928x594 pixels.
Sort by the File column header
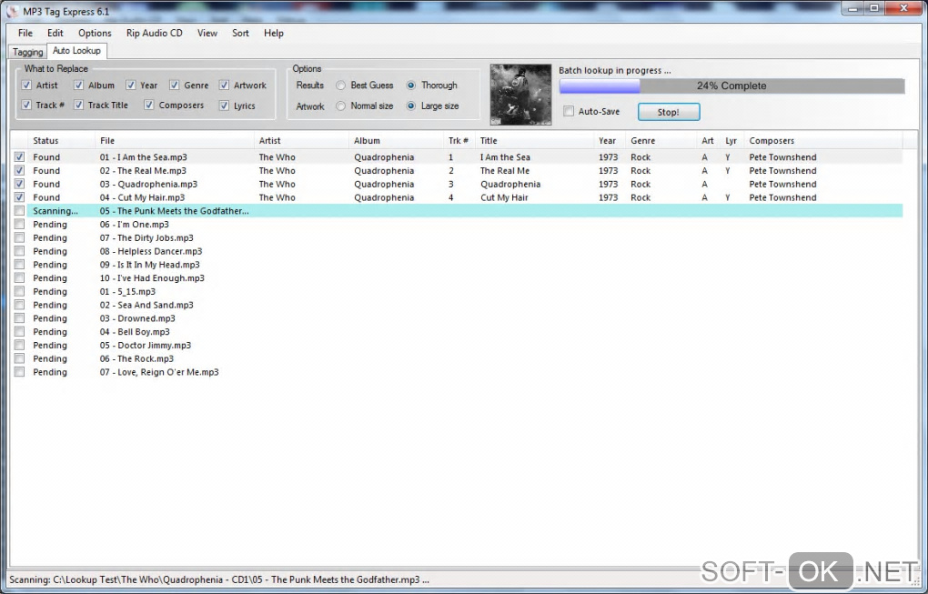click(175, 141)
